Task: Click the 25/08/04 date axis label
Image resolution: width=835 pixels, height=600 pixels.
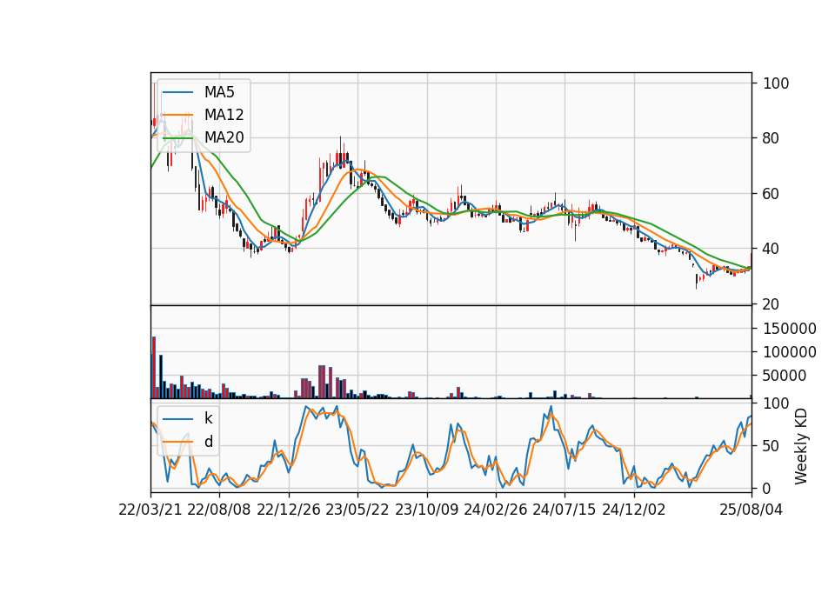Action: coord(751,510)
